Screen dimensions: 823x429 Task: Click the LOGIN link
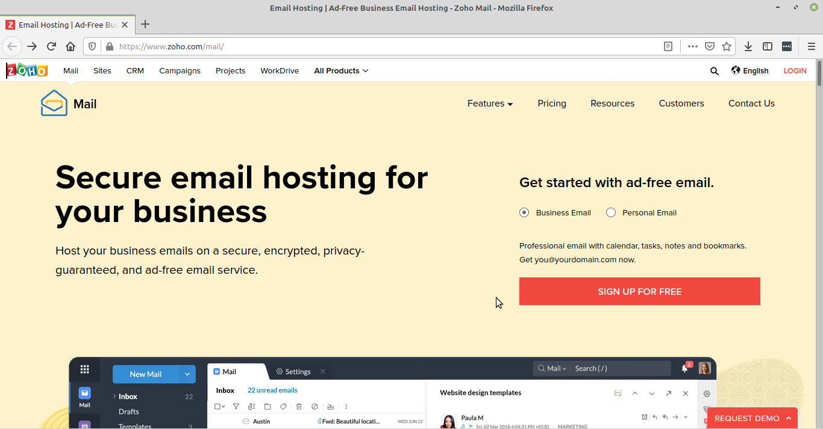click(795, 71)
